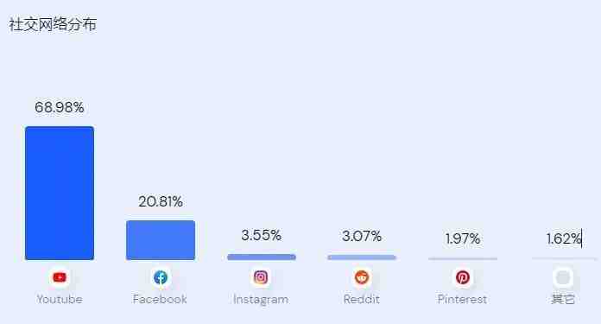The image size is (601, 324).
Task: Click the Pinterest logo icon
Action: [x=463, y=277]
